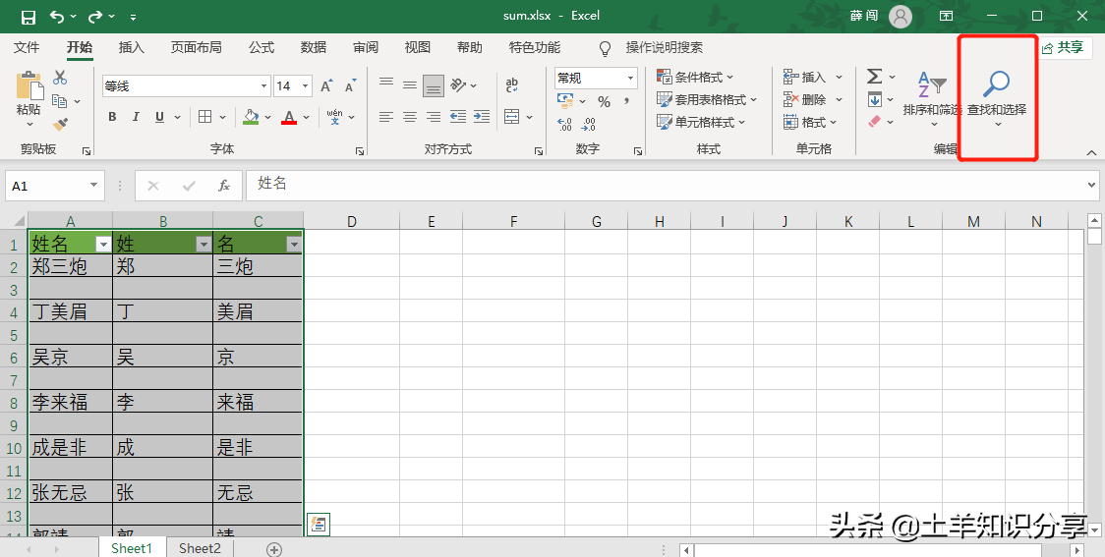
Task: Align text to bottom
Action: pos(434,85)
